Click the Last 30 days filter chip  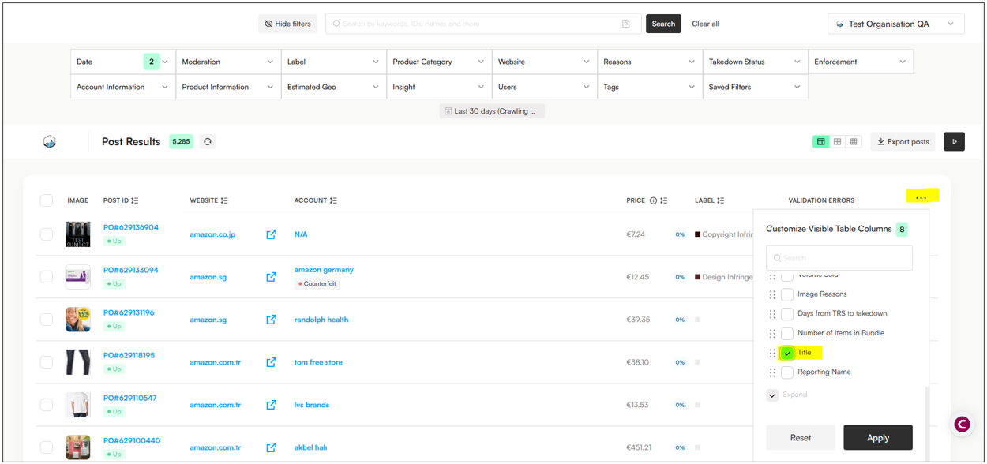(492, 111)
